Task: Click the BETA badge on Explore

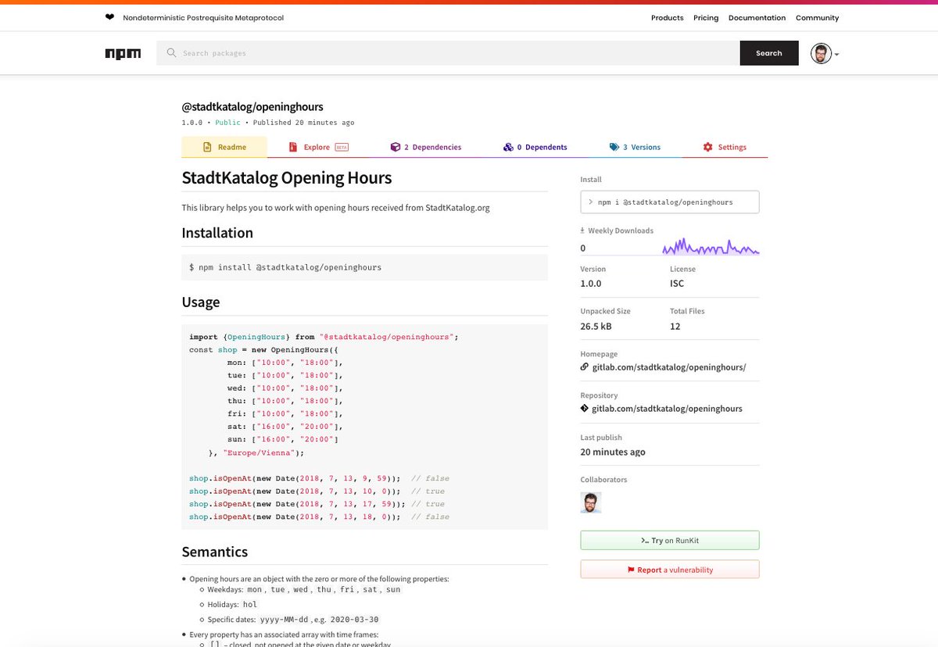Action: pyautogui.click(x=342, y=147)
